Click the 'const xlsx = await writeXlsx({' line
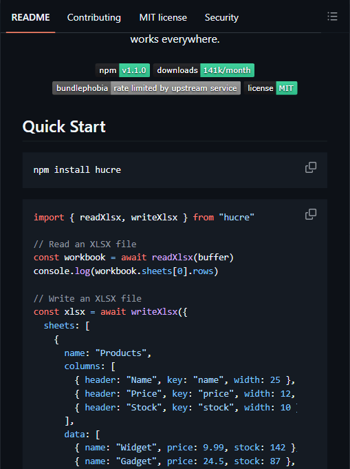350x469 pixels. click(111, 312)
